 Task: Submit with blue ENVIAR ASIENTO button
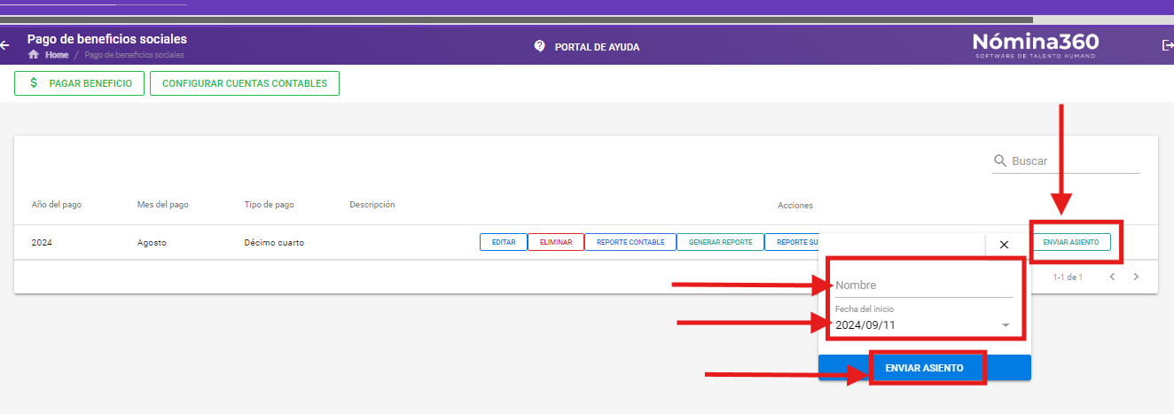(x=925, y=368)
